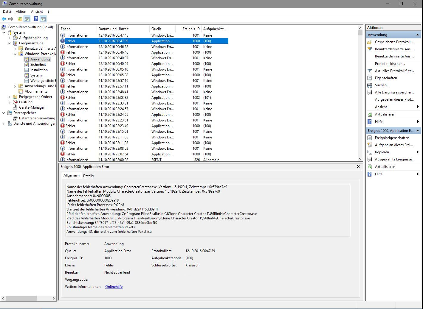This screenshot has height=309, width=423.
Task: Click the Ausgewählte Ereignisse... save icon
Action: click(x=370, y=159)
